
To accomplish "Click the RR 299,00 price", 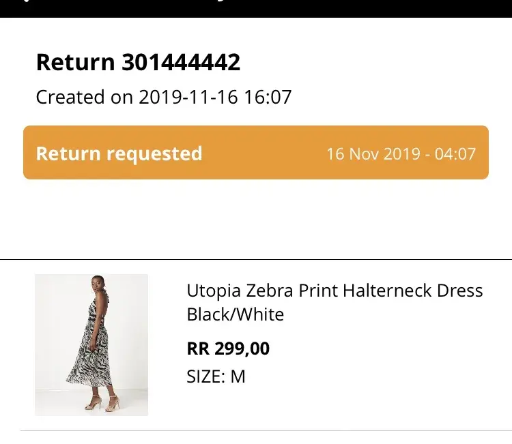I will click(228, 349).
